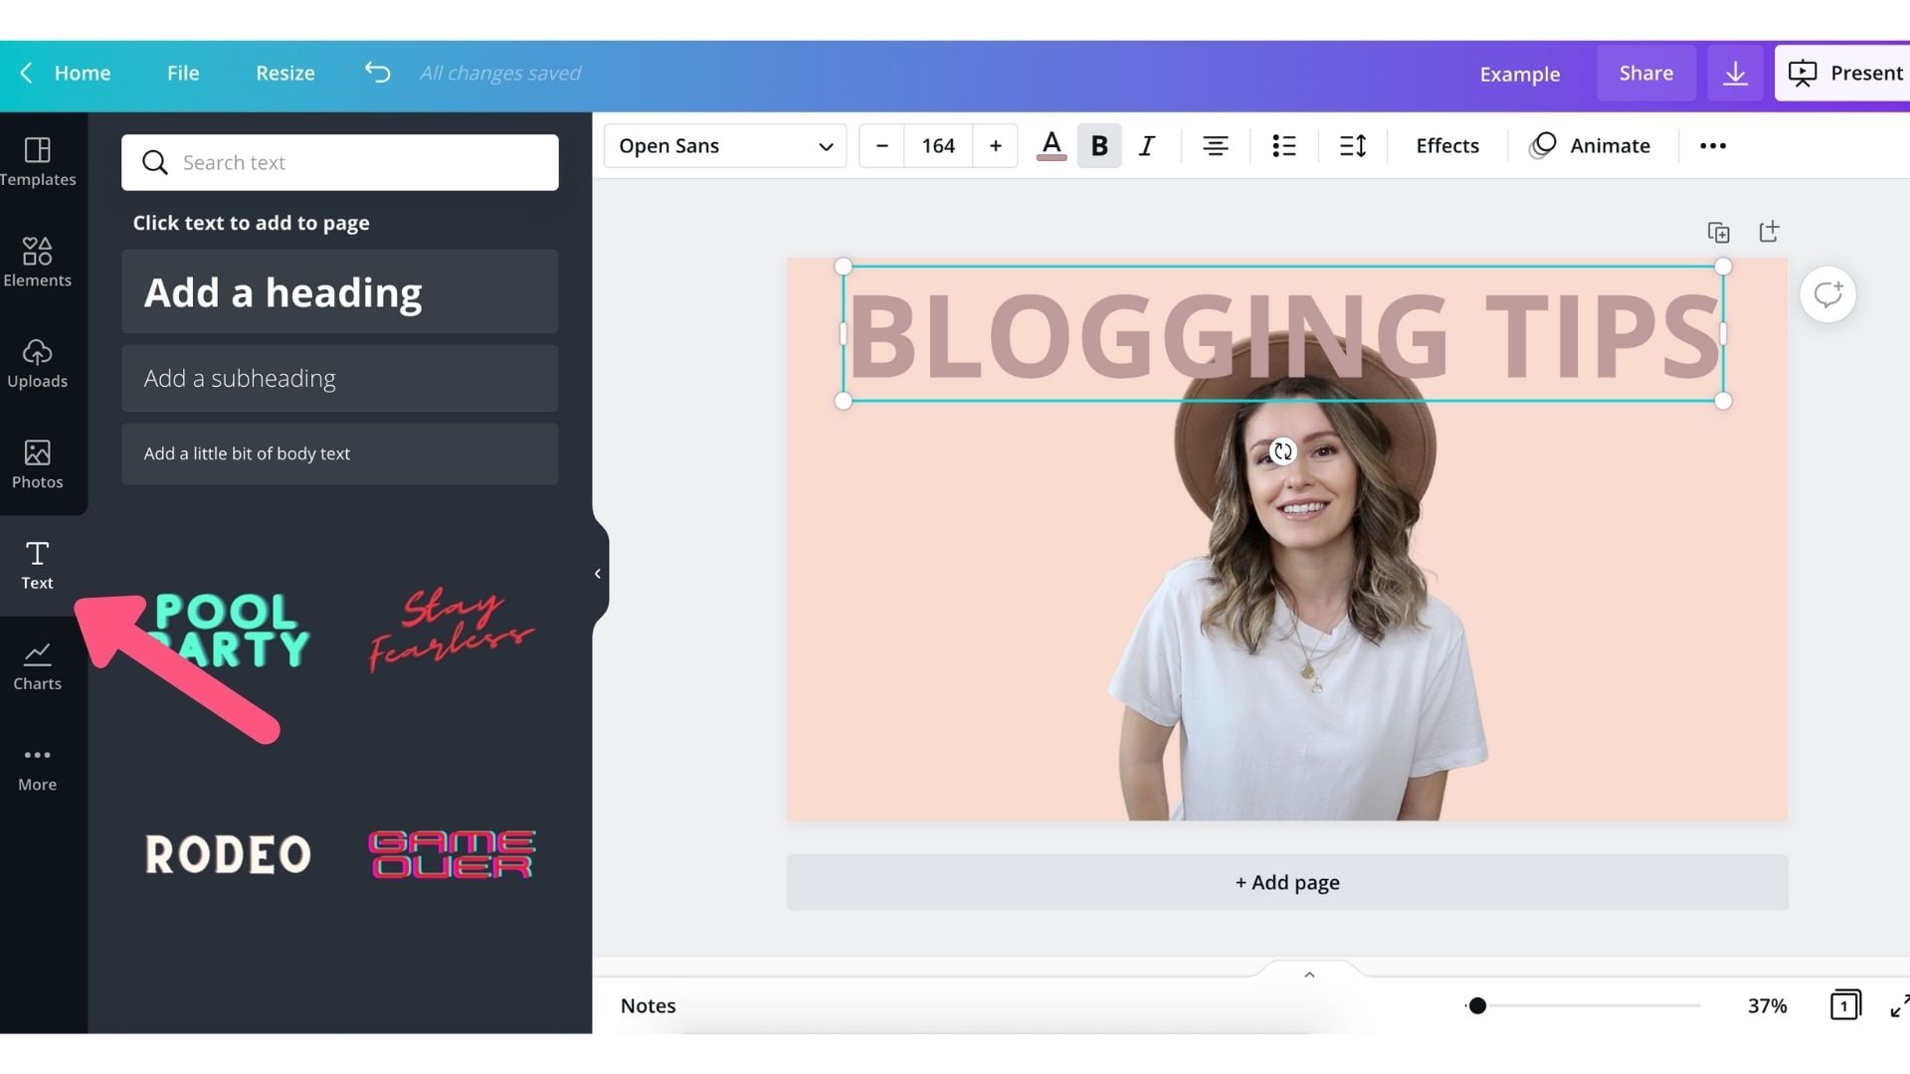
Task: Add a new page using the plus-page icon
Action: [x=1768, y=232]
